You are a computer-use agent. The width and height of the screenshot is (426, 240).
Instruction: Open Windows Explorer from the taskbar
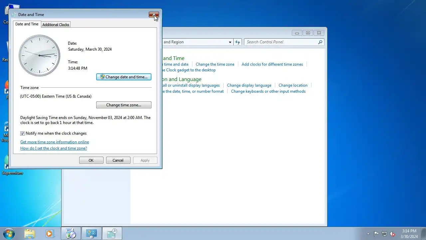[30, 233]
